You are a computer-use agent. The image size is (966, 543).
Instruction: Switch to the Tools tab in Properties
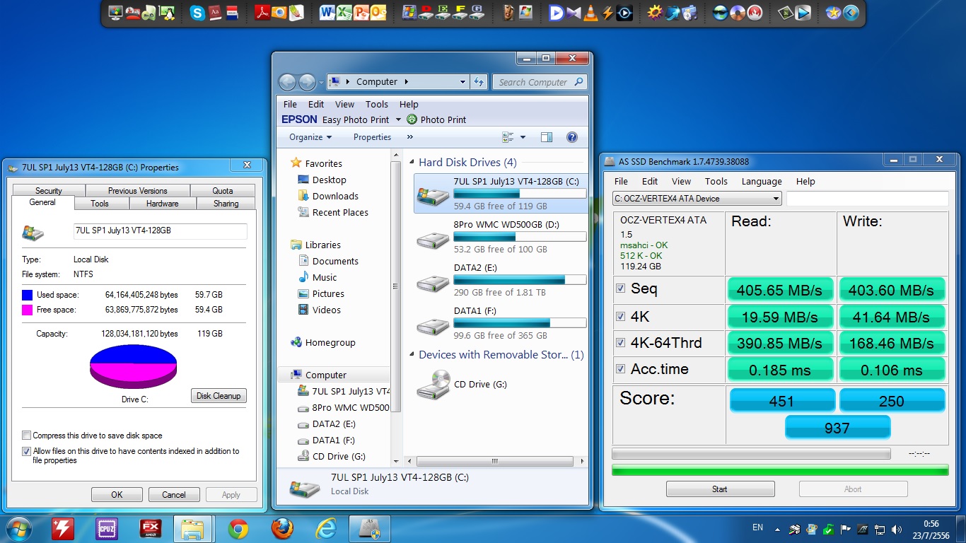[100, 204]
